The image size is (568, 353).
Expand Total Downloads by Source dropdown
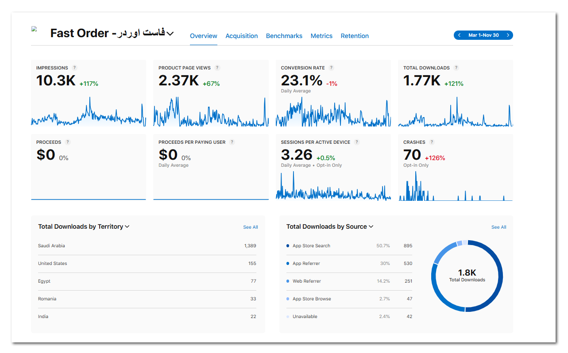point(371,226)
